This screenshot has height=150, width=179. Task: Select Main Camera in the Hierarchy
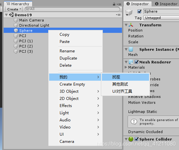[63, 20]
